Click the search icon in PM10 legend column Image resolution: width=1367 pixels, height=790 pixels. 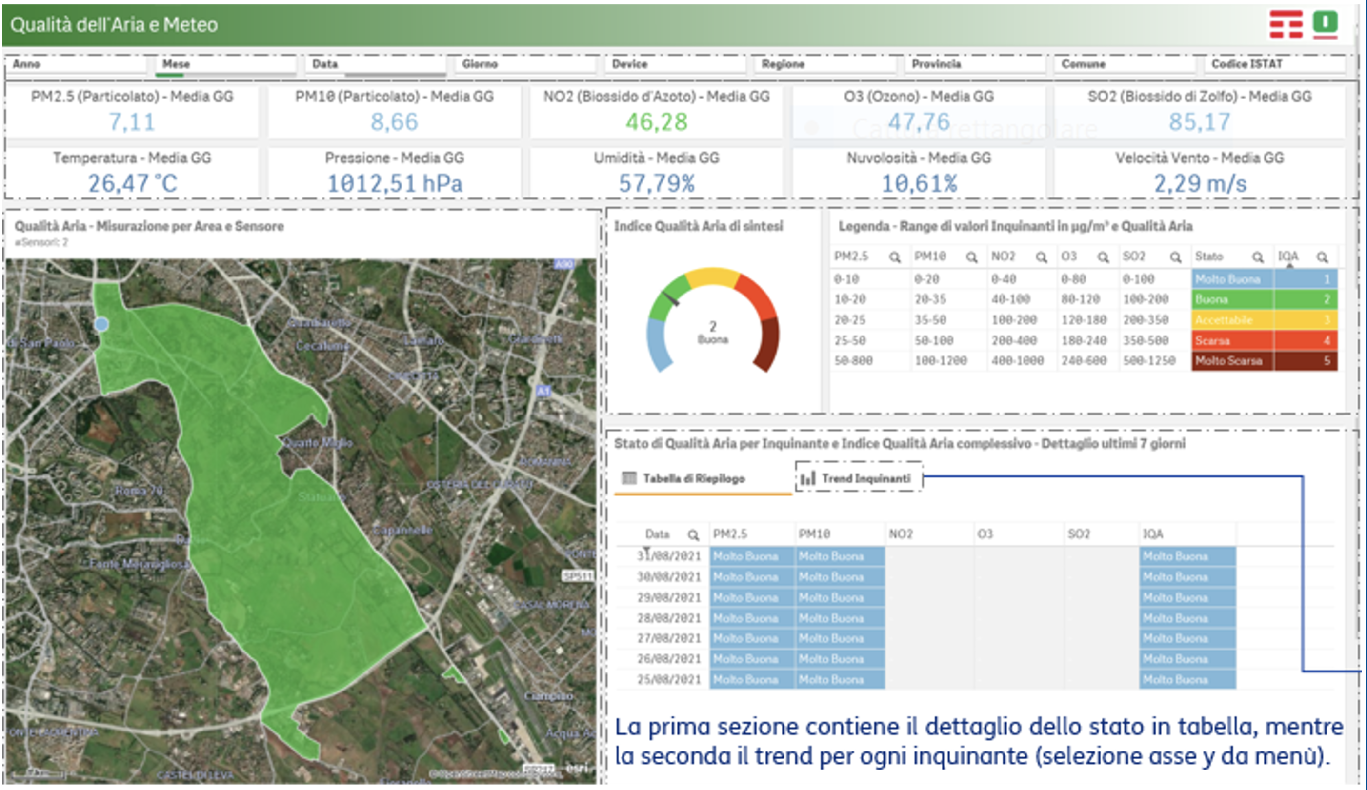click(x=971, y=257)
